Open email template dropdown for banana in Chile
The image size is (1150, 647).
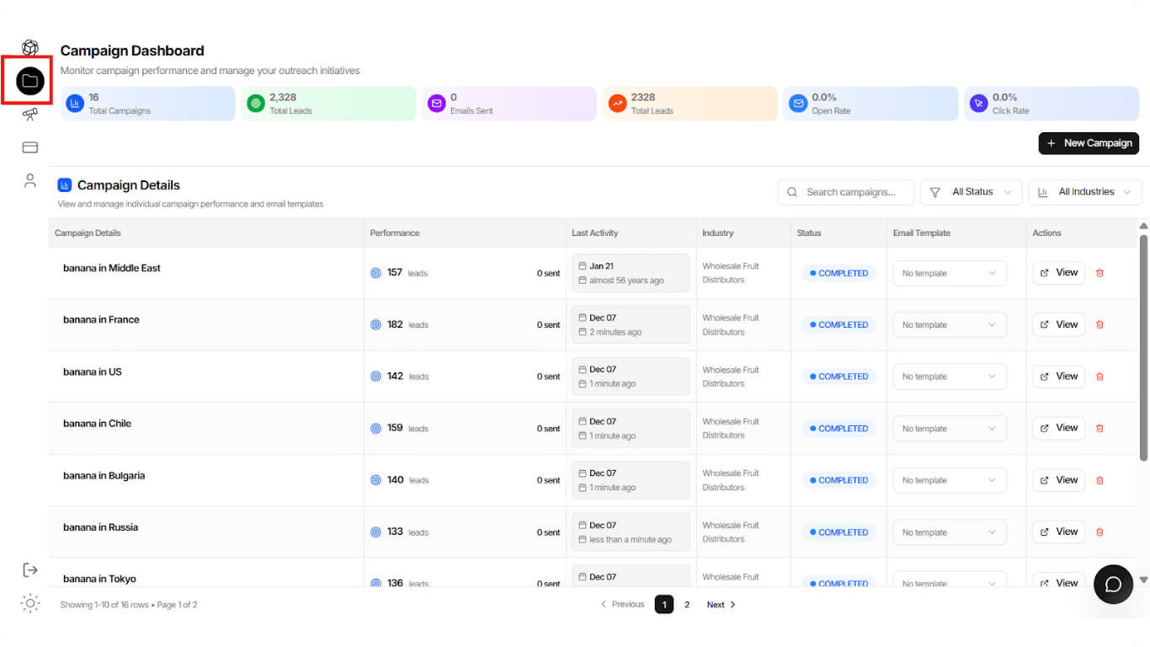coord(949,429)
